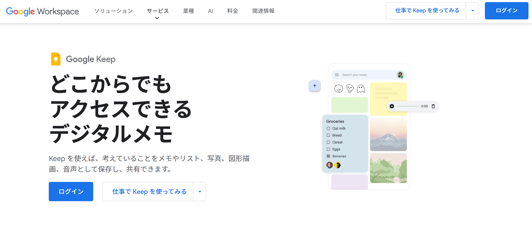
Task: Uncheck the Bananas checkbox
Action: tap(328, 156)
